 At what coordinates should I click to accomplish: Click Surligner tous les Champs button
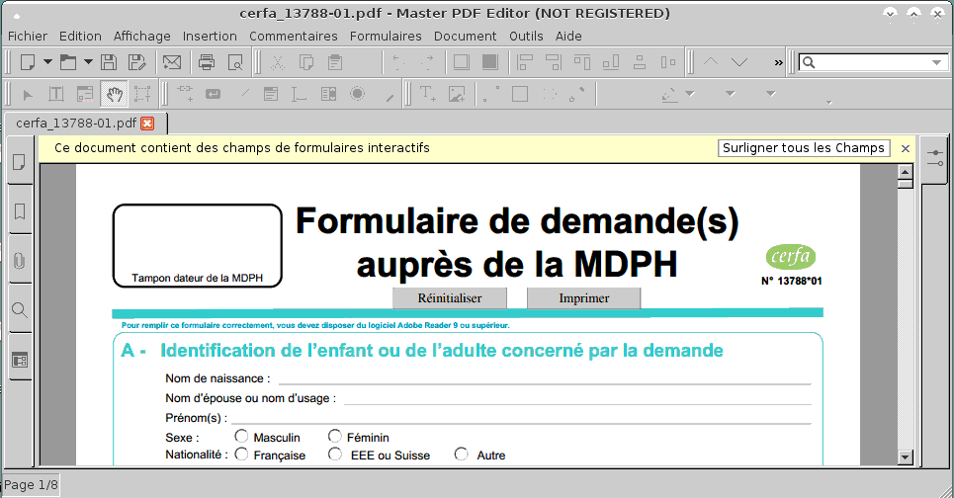(804, 148)
